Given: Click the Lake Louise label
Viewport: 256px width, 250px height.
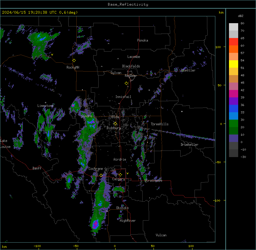Looking at the screenshot, I should tap(5, 144).
